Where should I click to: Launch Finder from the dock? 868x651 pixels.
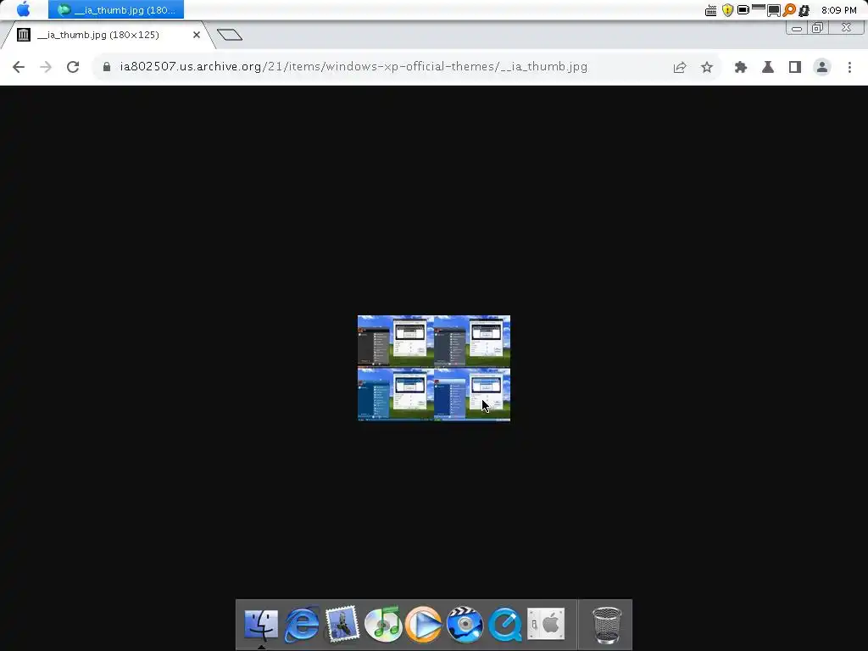point(261,625)
